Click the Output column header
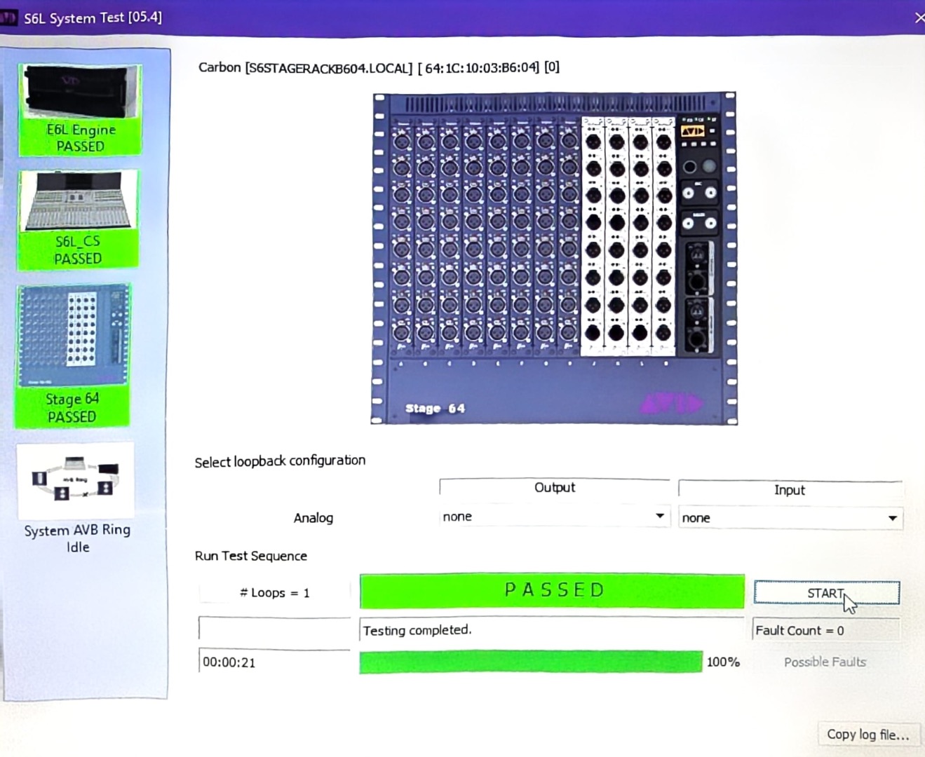Screen dimensions: 925x757 click(x=555, y=488)
